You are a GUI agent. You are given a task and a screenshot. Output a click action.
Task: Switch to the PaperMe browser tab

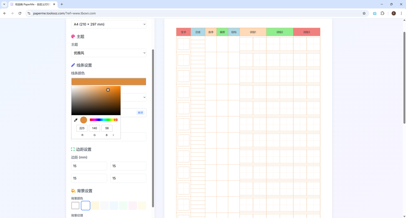click(x=32, y=4)
